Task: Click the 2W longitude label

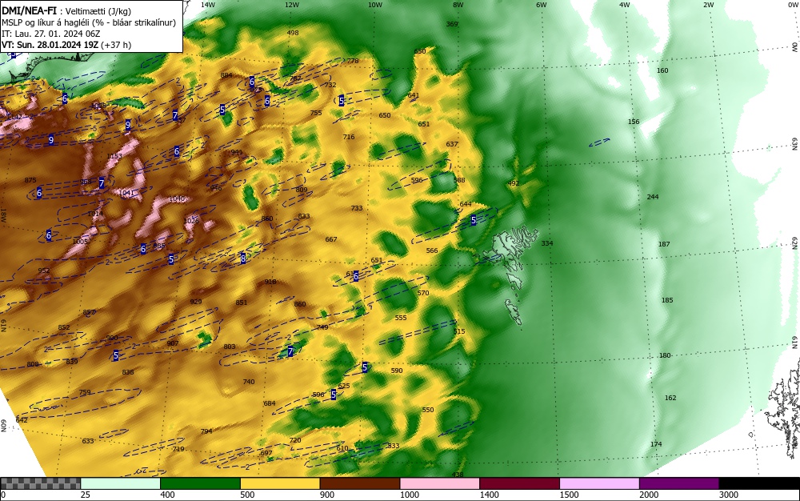Action: point(708,5)
